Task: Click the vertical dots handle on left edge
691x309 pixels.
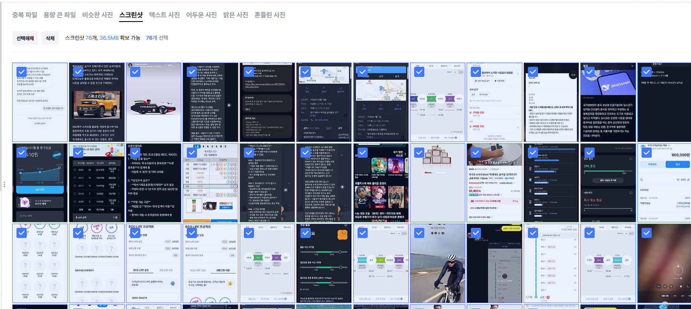Action: [x=4, y=184]
